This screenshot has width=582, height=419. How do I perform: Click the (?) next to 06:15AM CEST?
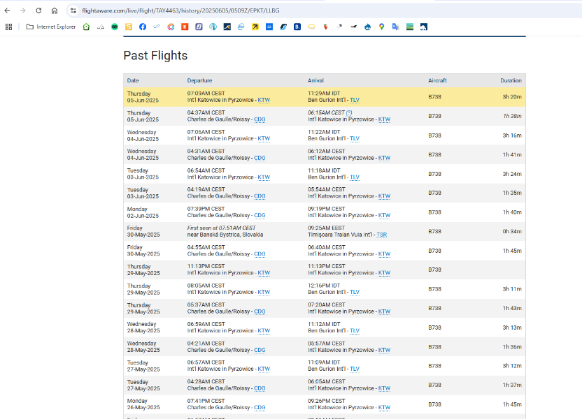coord(349,112)
